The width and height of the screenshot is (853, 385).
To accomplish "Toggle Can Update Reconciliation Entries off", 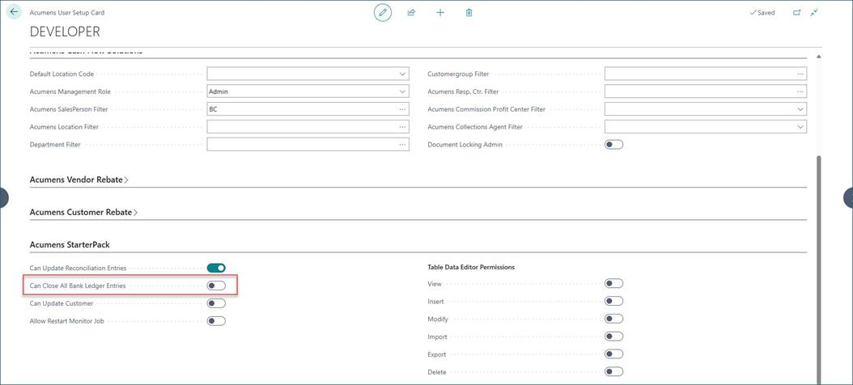I will pos(216,268).
